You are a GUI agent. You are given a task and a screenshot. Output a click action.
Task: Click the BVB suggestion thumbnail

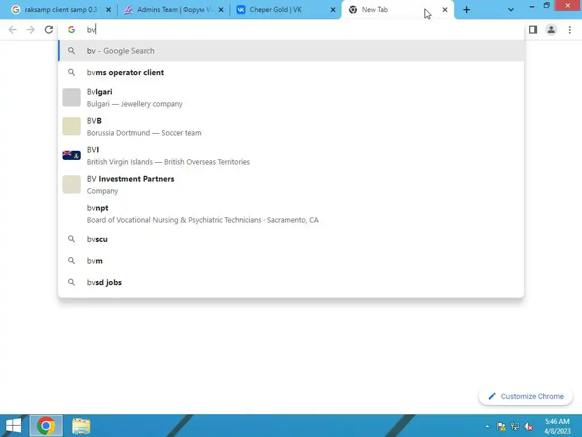point(72,126)
